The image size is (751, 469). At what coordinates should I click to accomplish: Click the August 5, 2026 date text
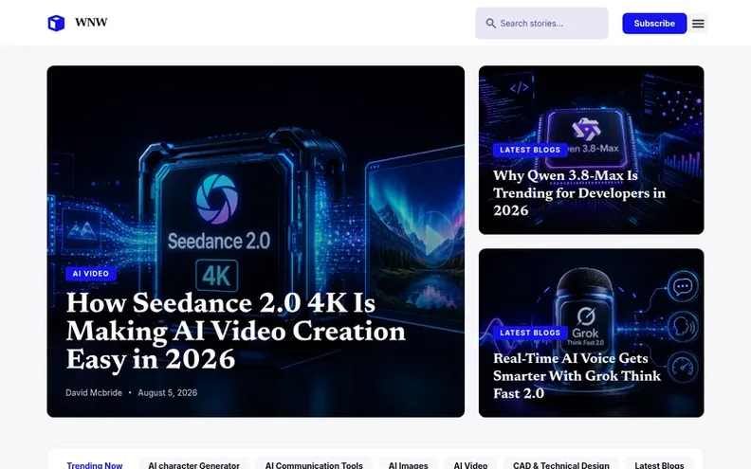168,392
